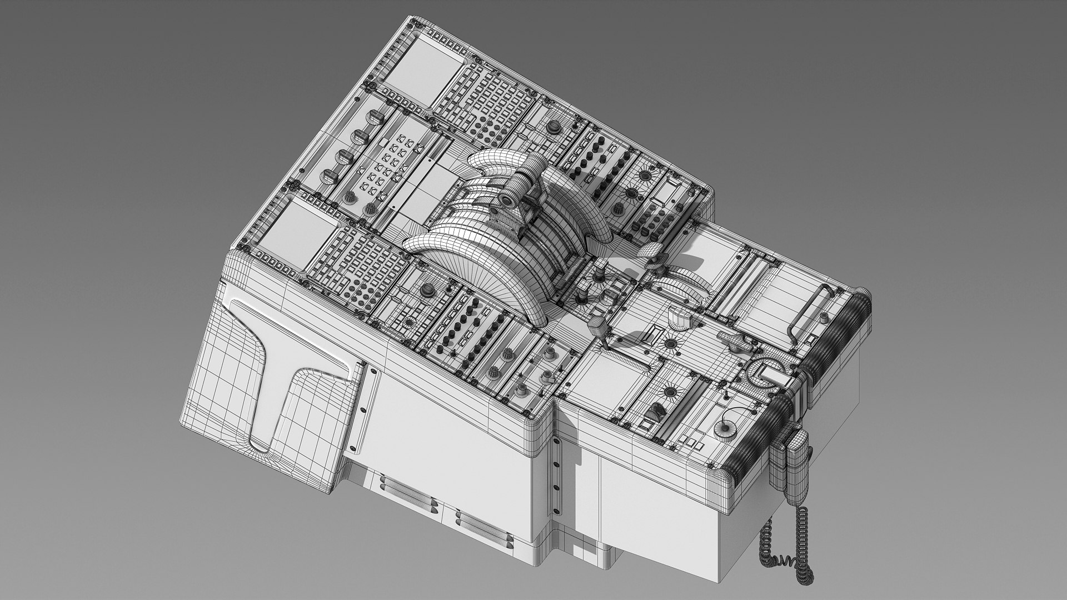This screenshot has width=1067, height=600.
Task: Select the U-shaped grab handle at pedestal rear
Action: coord(809,314)
